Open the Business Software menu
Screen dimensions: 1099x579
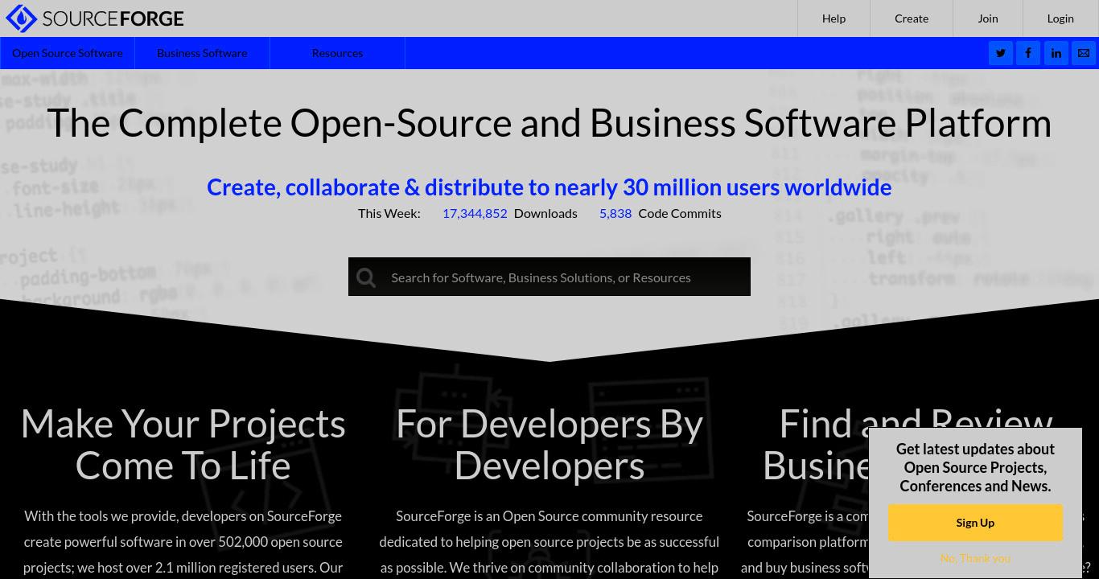pos(202,53)
